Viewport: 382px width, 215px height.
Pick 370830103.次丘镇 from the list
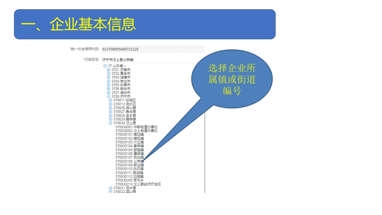click(129, 142)
